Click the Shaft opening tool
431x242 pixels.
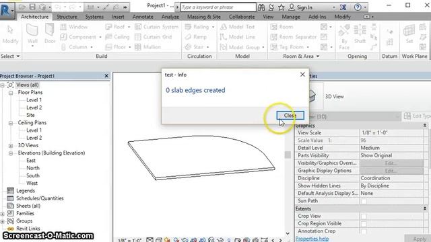click(x=360, y=34)
